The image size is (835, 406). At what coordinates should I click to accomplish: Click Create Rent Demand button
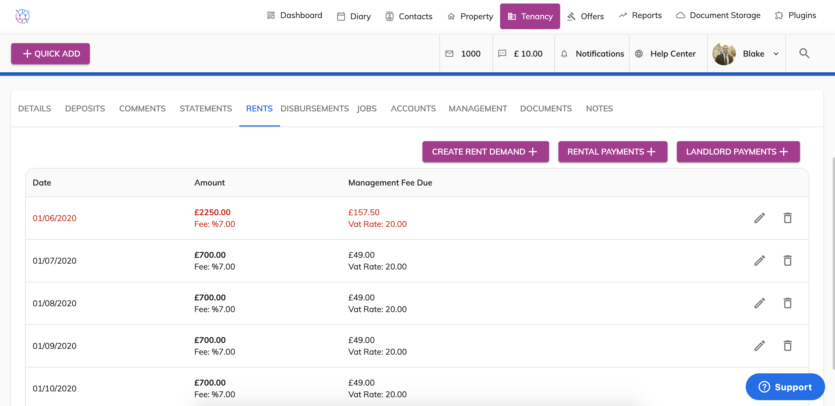(485, 152)
